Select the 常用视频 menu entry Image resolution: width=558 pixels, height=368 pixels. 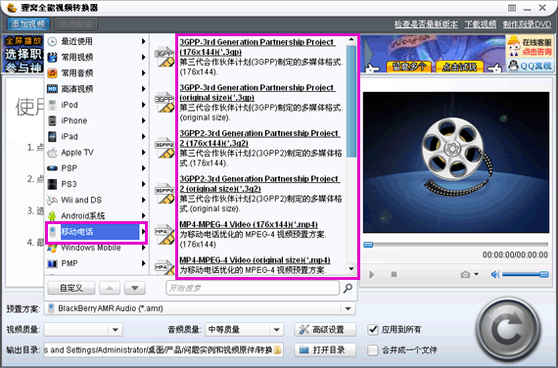point(97,57)
